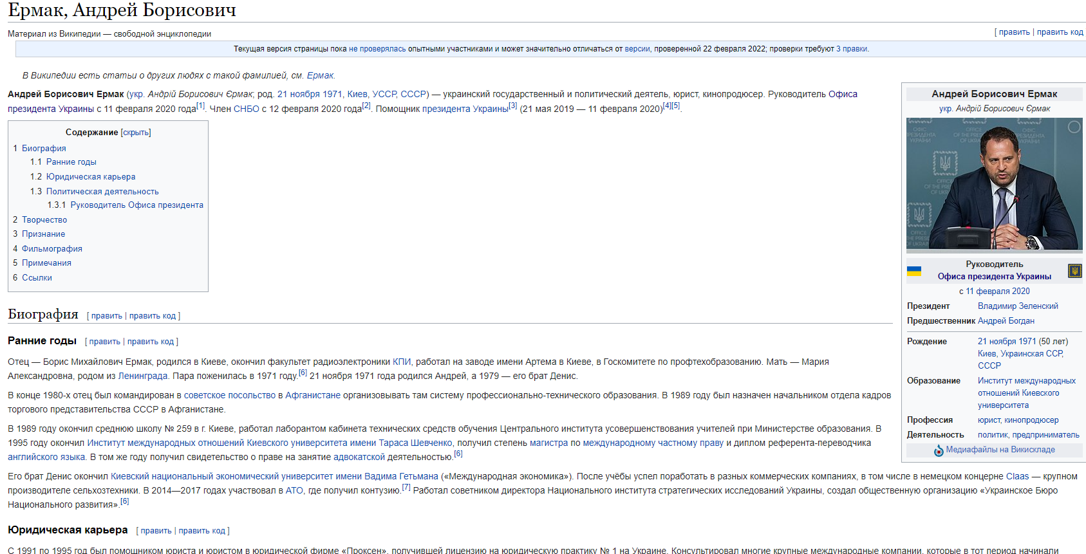Follow the 'магистра' link
The height and width of the screenshot is (554, 1086).
coord(549,443)
